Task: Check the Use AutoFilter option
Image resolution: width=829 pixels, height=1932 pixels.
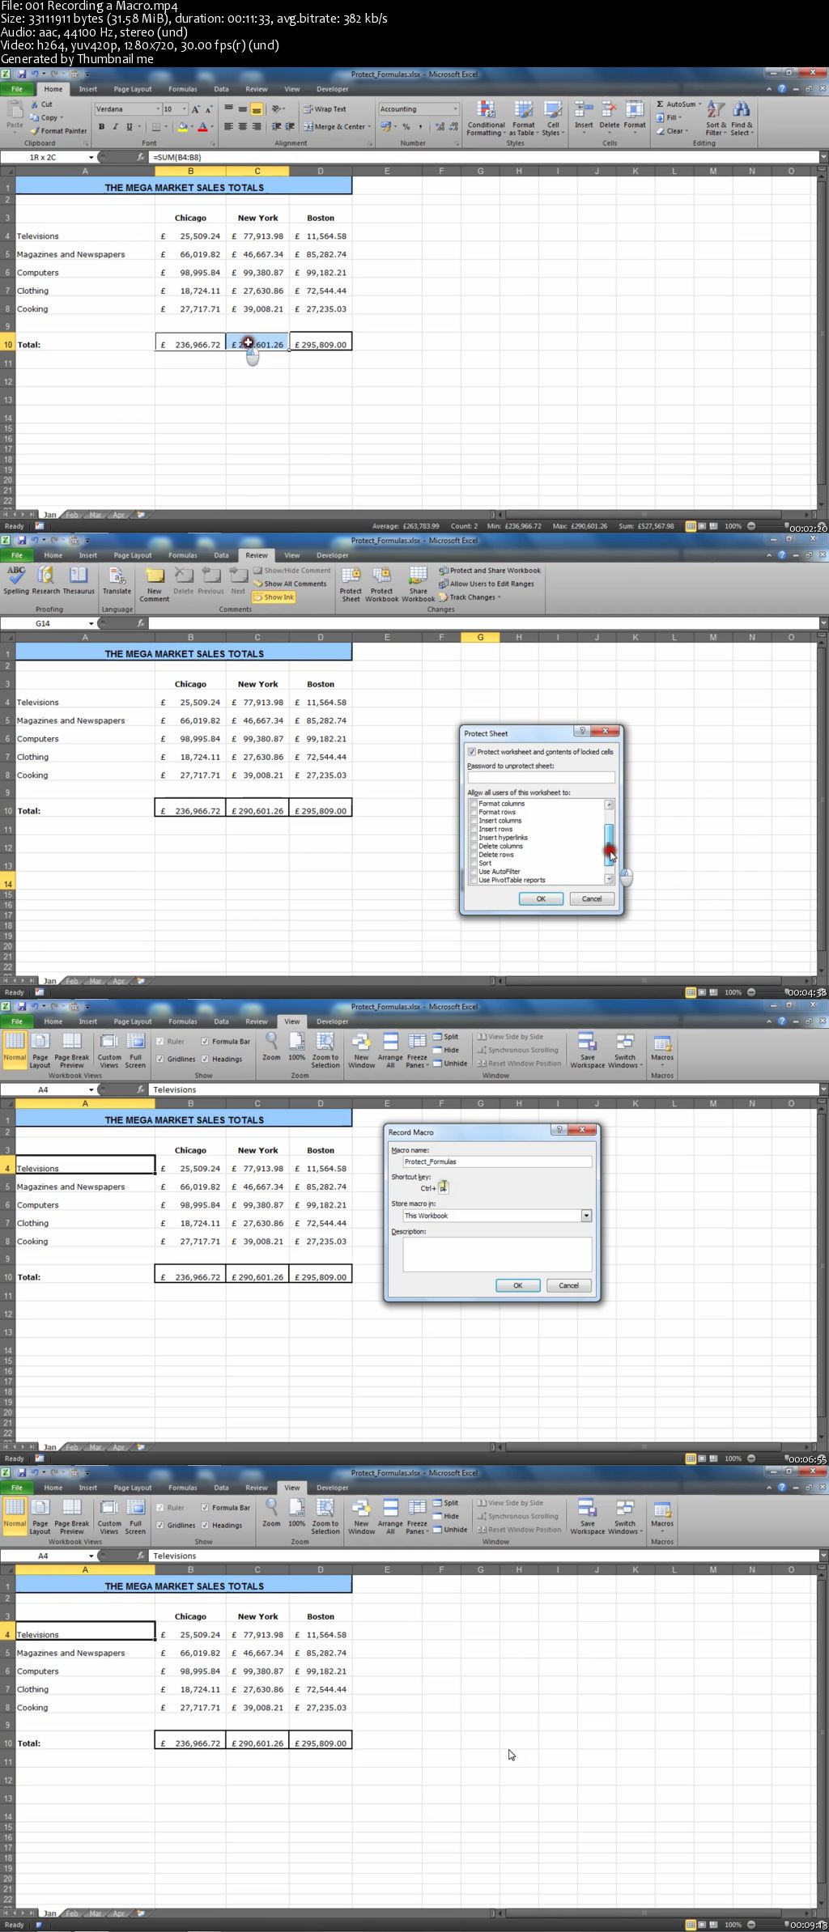Action: point(474,872)
